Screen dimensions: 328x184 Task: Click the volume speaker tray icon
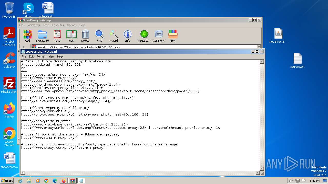(x=291, y=181)
